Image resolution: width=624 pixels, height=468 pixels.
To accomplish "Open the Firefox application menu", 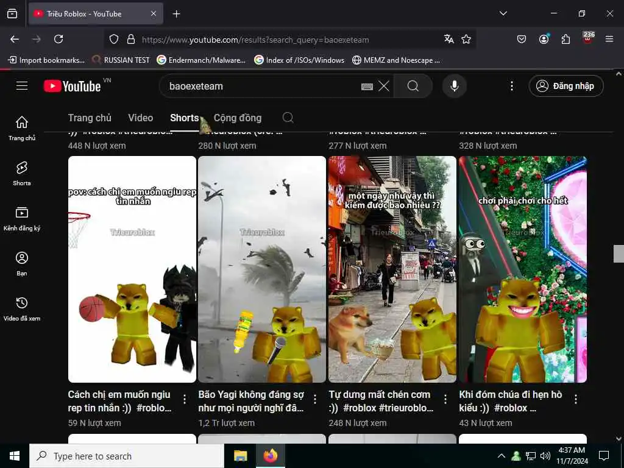I will click(x=609, y=39).
